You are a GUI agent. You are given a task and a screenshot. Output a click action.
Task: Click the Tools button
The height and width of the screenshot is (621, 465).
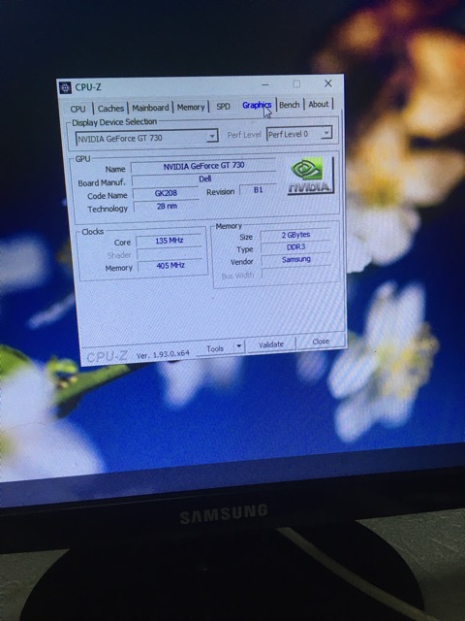(215, 348)
